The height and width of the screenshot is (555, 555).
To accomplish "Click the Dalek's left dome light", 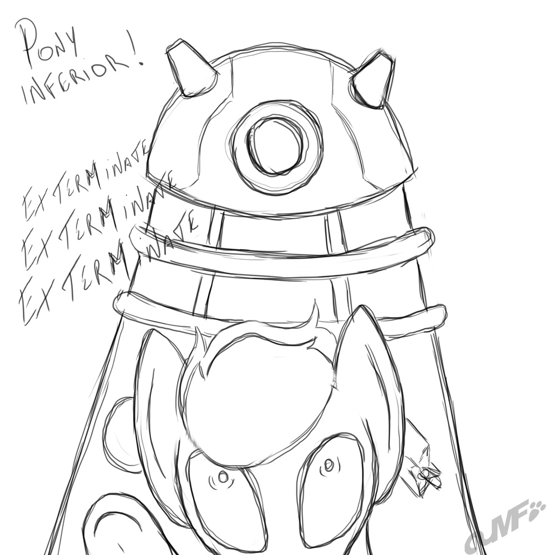I will tap(192, 68).
